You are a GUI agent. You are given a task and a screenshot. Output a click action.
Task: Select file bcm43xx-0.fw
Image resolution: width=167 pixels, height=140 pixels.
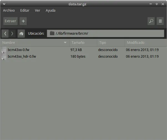point(18,50)
